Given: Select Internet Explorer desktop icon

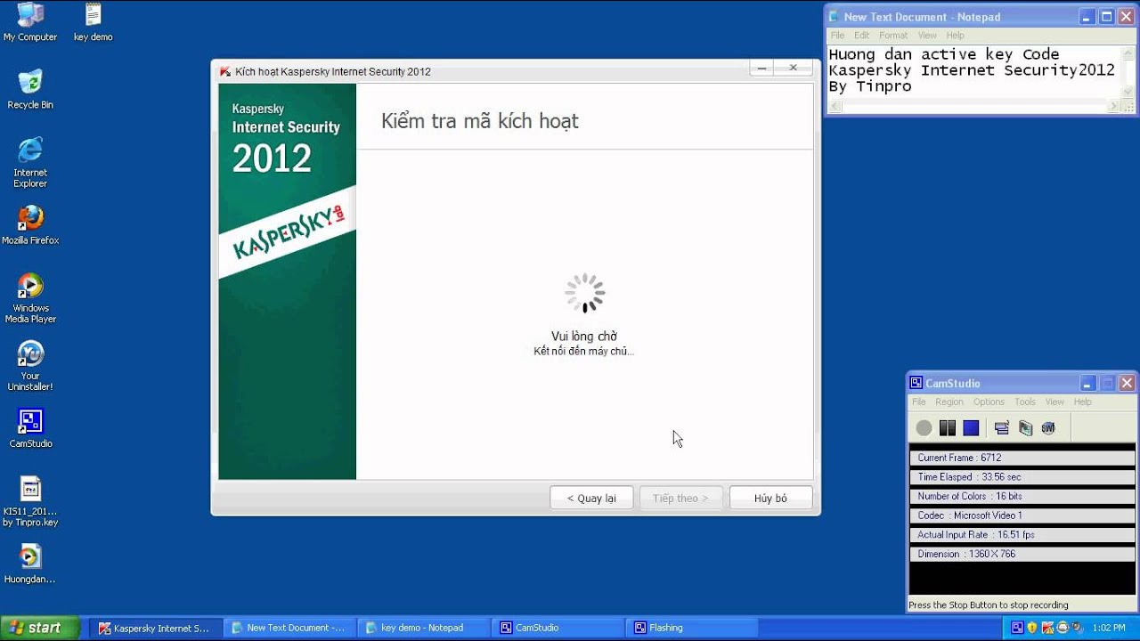Looking at the screenshot, I should pos(30,162).
